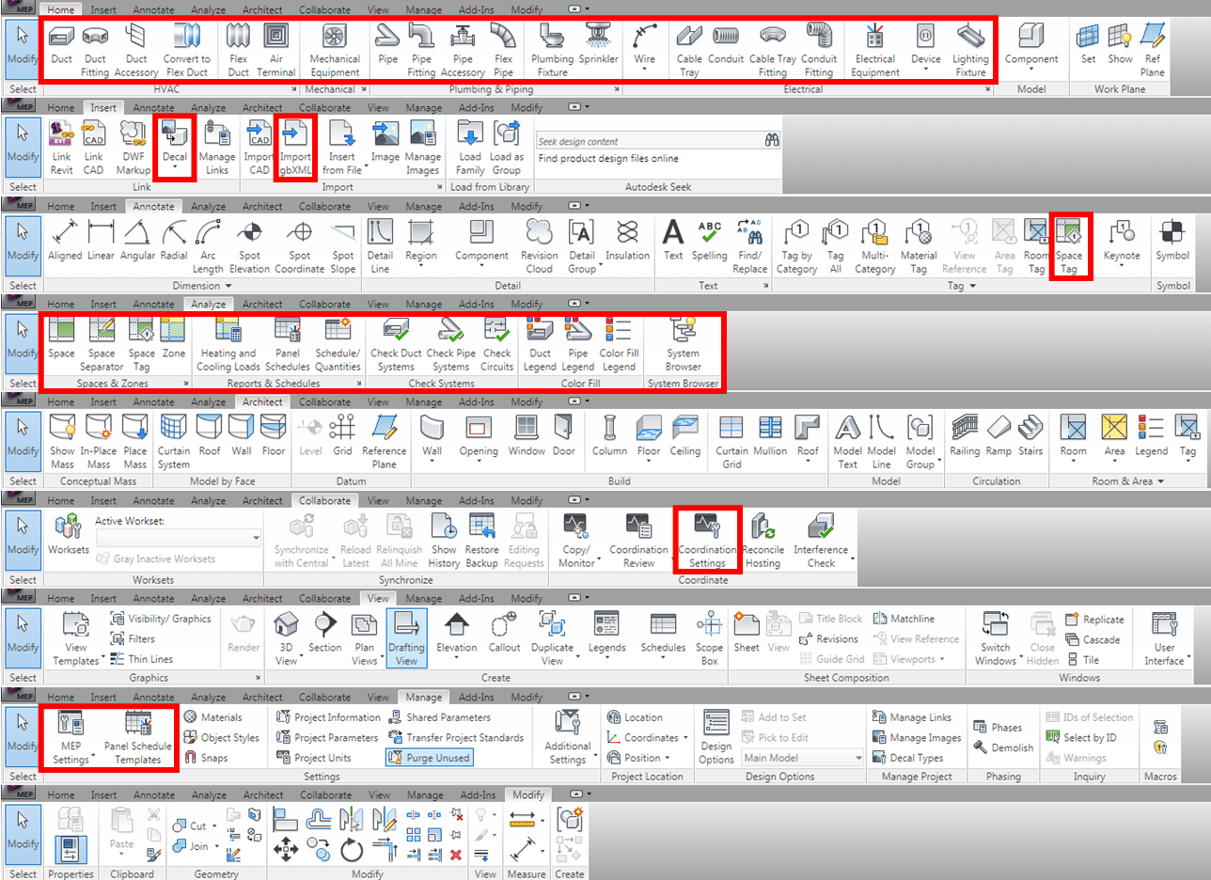Run Check Duct Systems
The width and height of the screenshot is (1211, 880).
[396, 345]
